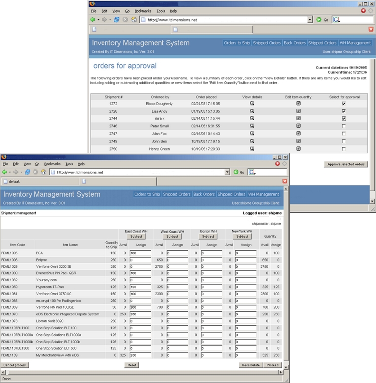Click green Go icon in Shipment management browser
Screen dimensions: 376x383
236,172
